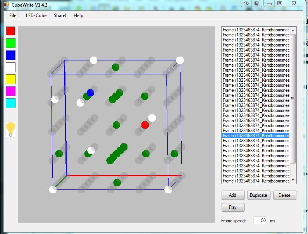Viewport: 308px width, 234px height.
Task: Add a new frame with Add button
Action: point(233,195)
